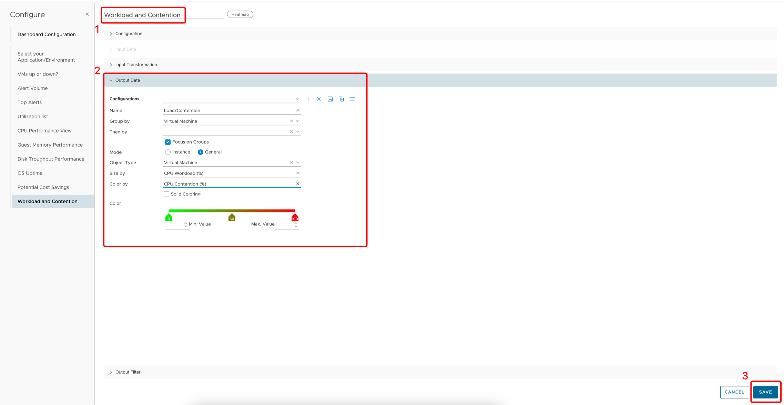784x405 pixels.
Task: Delete the selected configuration using X icon
Action: pyautogui.click(x=319, y=99)
